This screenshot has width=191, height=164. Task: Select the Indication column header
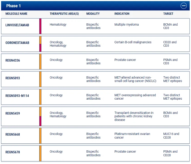[122, 14]
